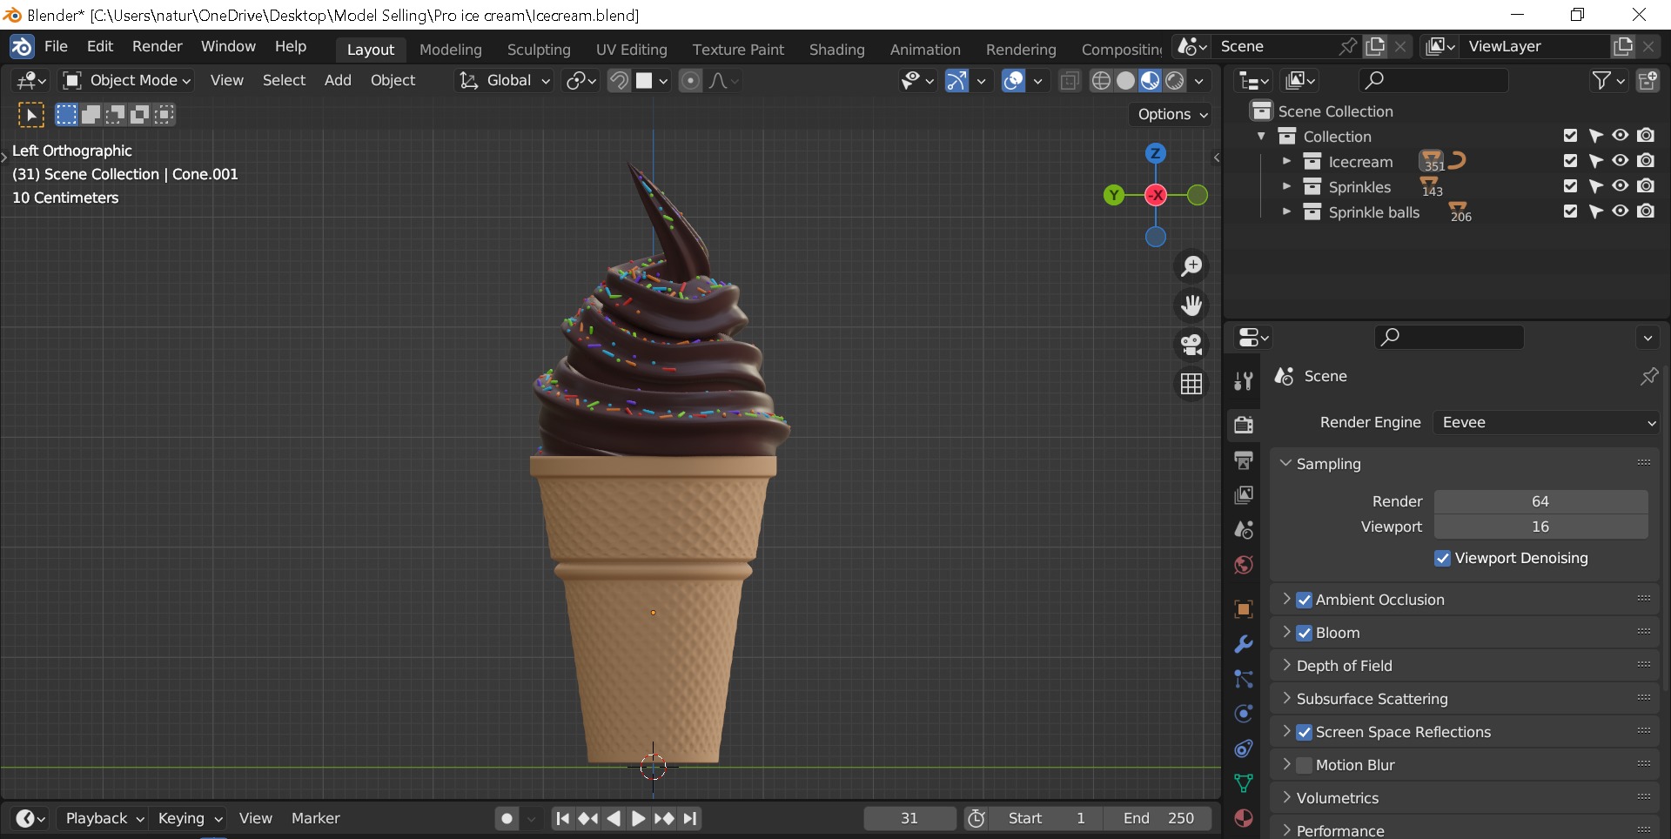The width and height of the screenshot is (1671, 839).
Task: Click the Blender logo menu
Action: click(x=22, y=46)
